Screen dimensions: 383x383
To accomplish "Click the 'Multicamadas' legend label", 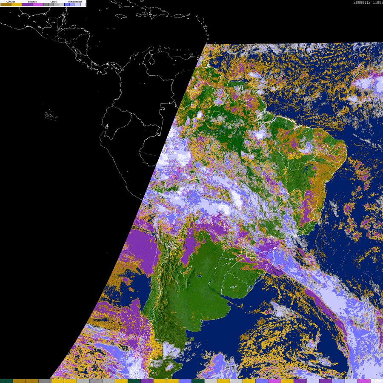I will [x=75, y=2].
